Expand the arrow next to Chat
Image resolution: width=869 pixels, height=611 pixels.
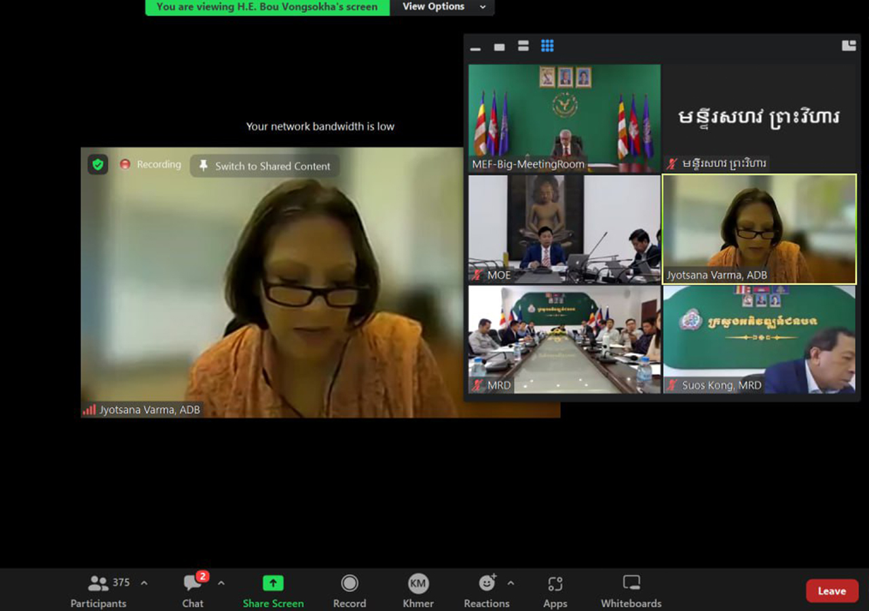coord(221,583)
